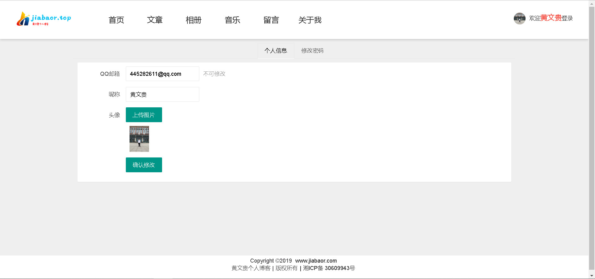Click the 黄文贵 username link in the header

tap(551, 18)
